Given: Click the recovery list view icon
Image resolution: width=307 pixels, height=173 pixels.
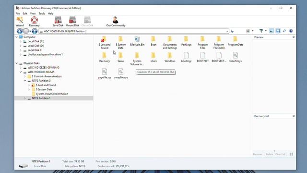Looking at the screenshot, I should (x=291, y=154).
